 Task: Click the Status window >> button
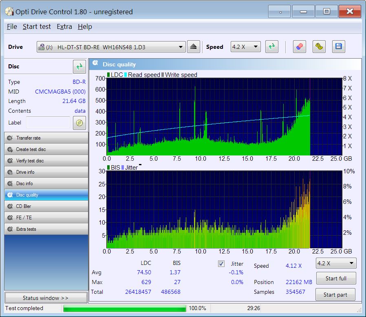[46, 298]
